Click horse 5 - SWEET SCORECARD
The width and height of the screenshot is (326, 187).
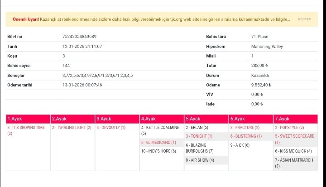(x=295, y=139)
